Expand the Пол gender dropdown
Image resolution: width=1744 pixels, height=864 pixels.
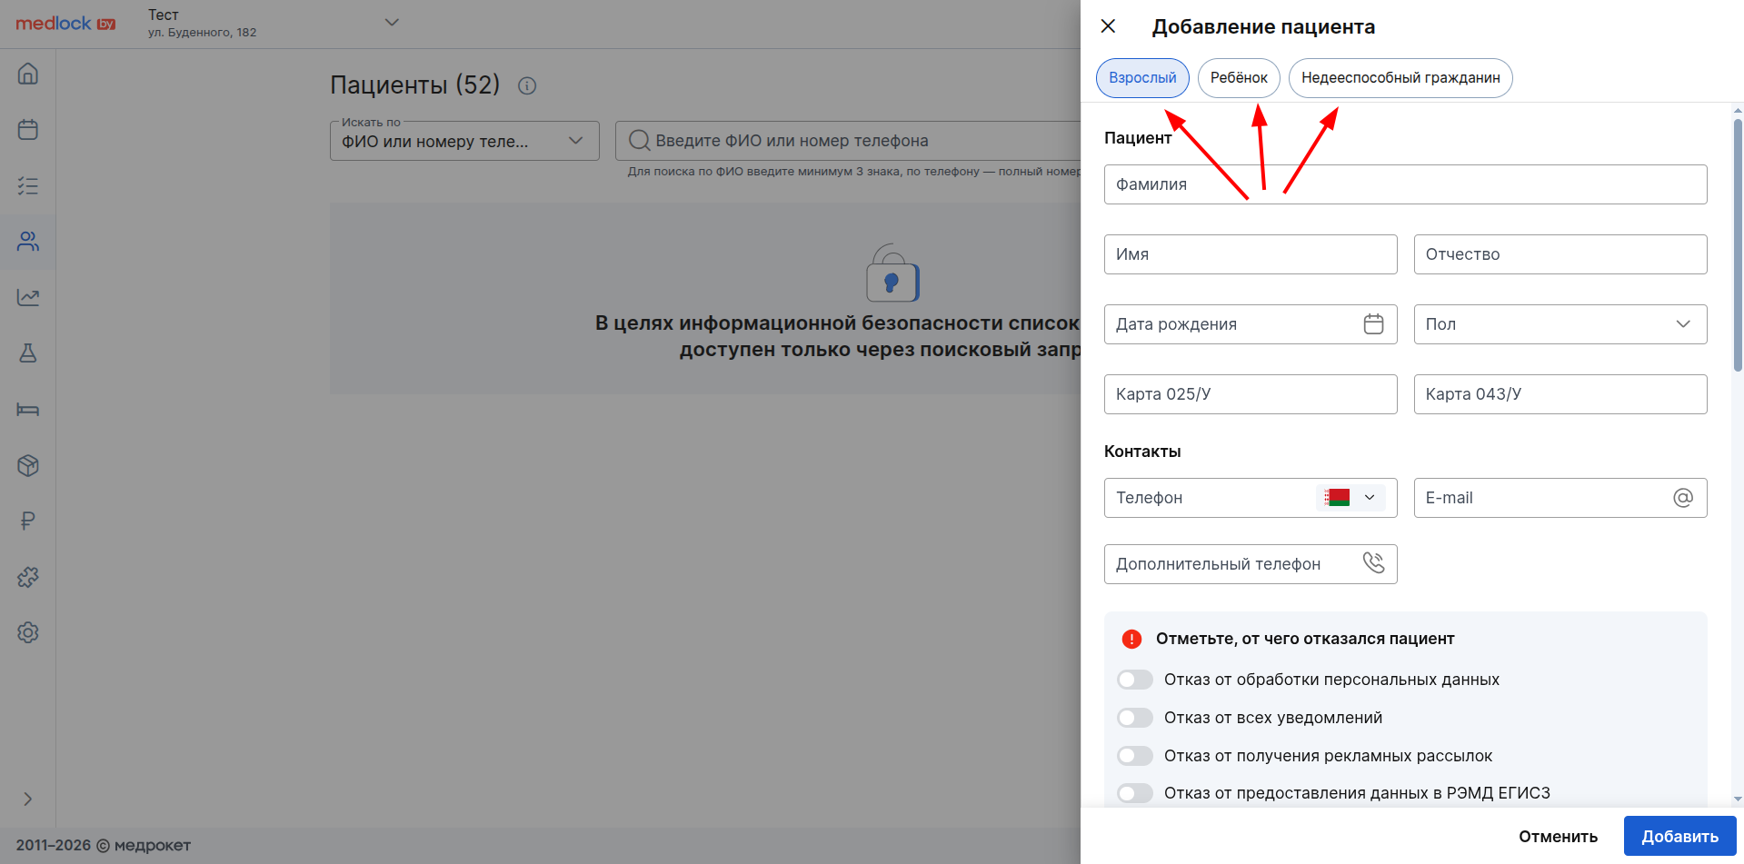[1560, 324]
